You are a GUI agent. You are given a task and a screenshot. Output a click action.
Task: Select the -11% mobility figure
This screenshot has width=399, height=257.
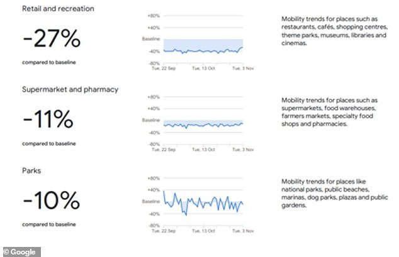coord(48,119)
